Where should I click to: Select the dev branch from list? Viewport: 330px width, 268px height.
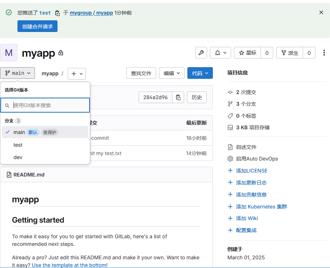[18, 157]
